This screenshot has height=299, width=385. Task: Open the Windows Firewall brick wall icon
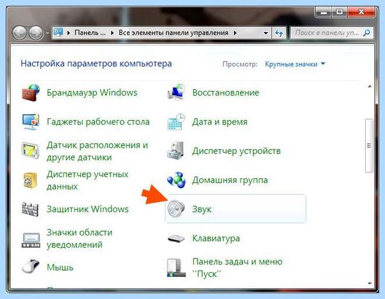pyautogui.click(x=31, y=92)
